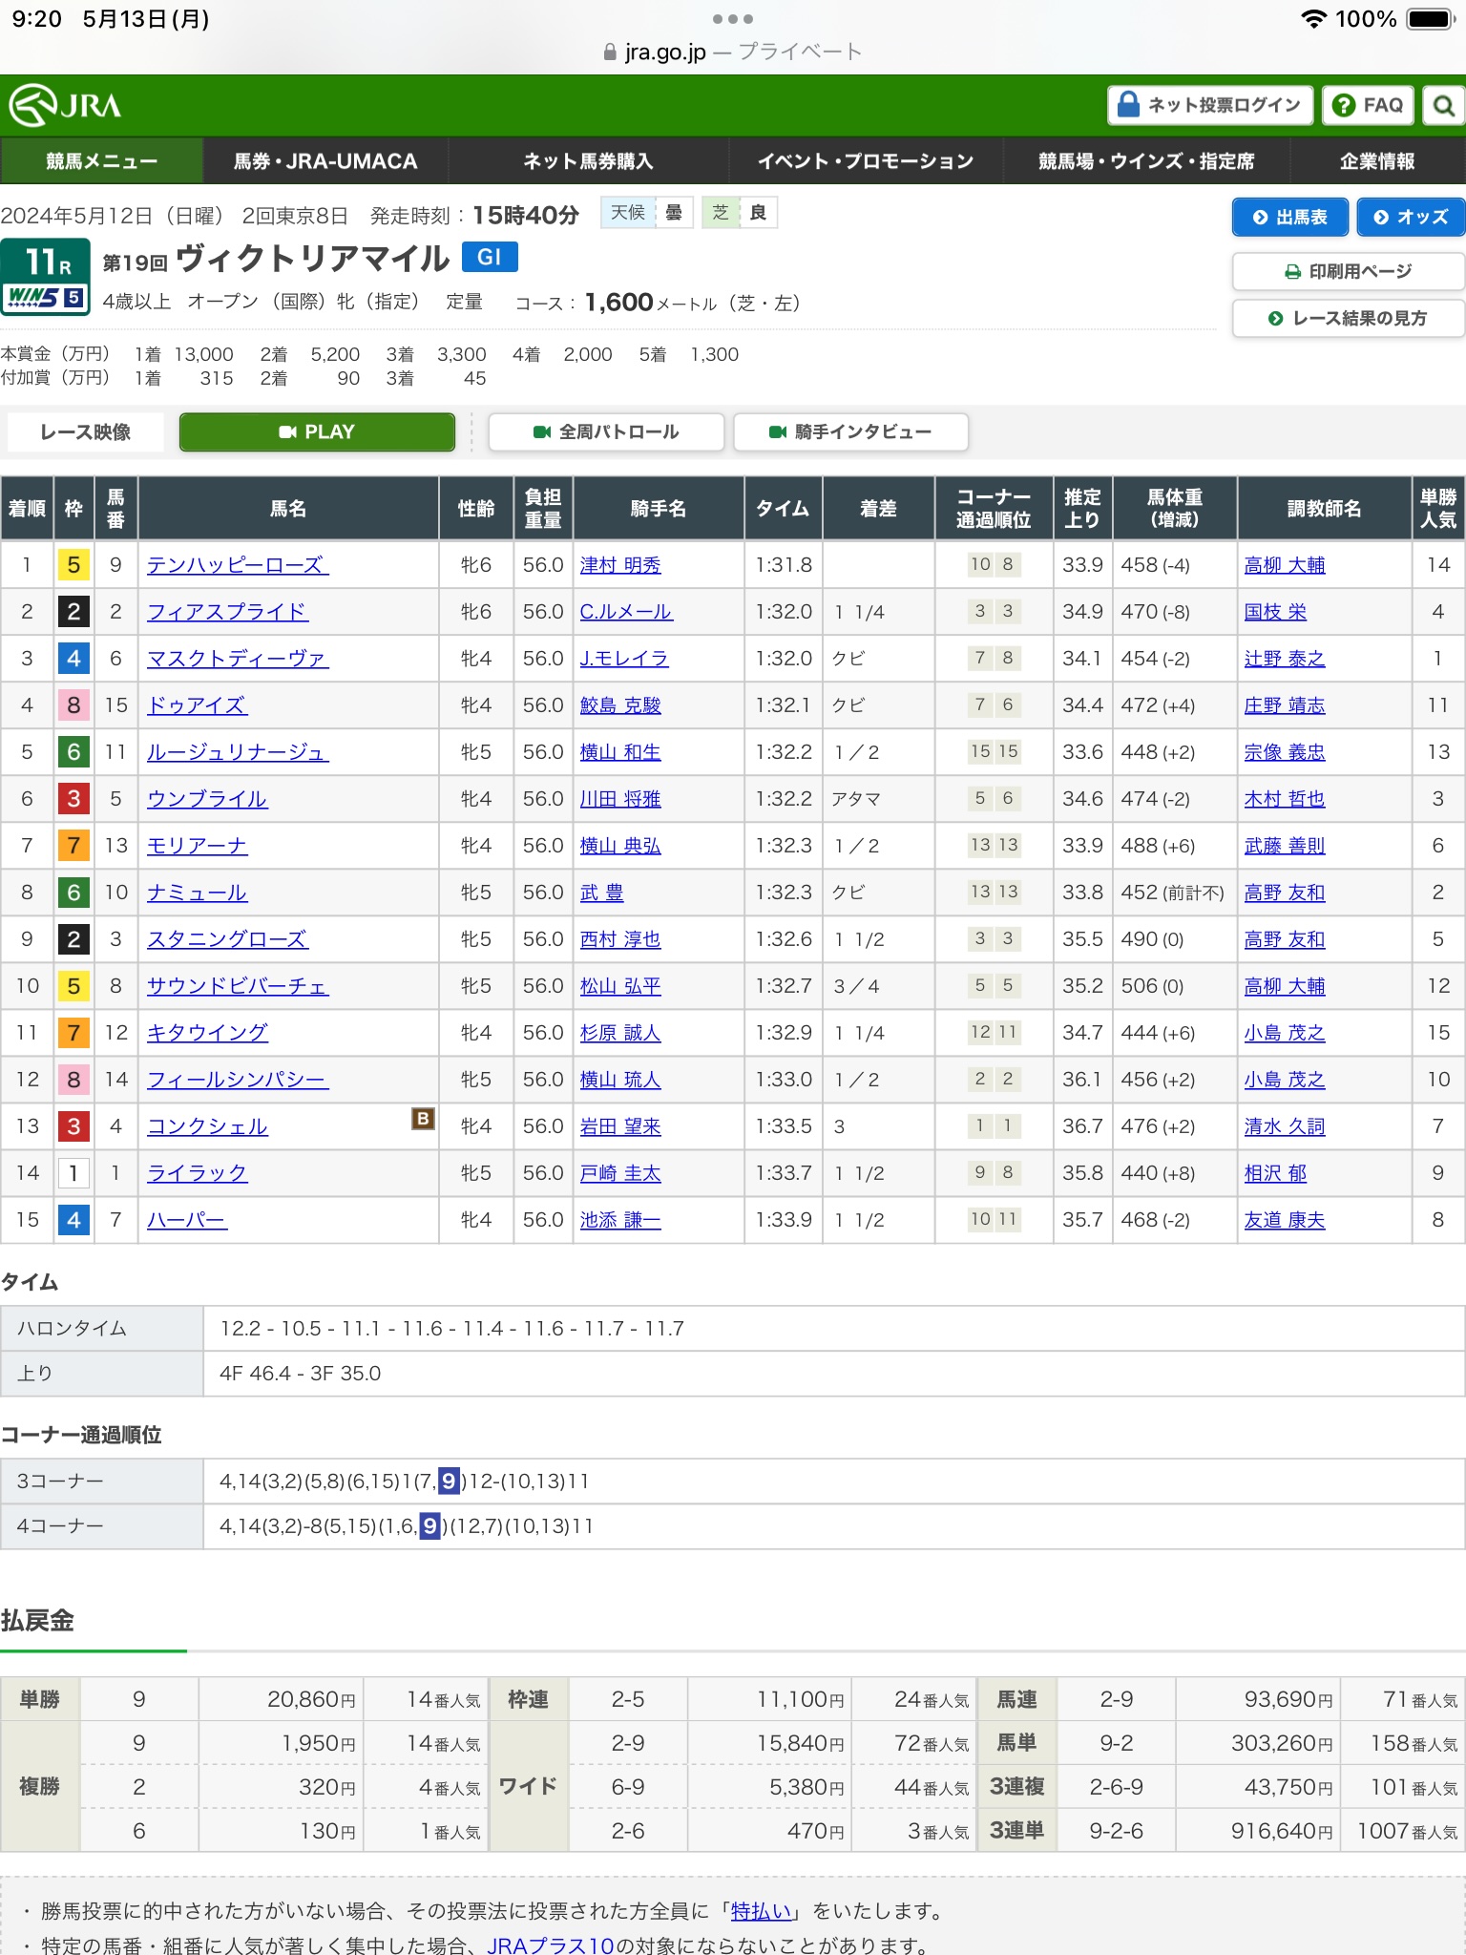
Task: Open 競馬場・ウインズ・指定席 menu
Action: [1146, 160]
